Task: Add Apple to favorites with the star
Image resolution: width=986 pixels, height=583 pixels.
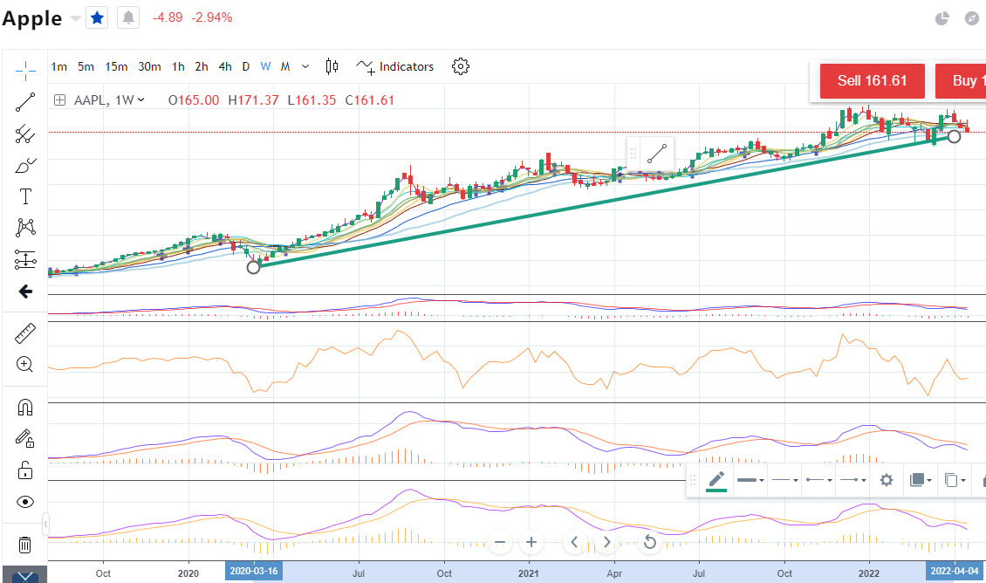Action: (98, 17)
